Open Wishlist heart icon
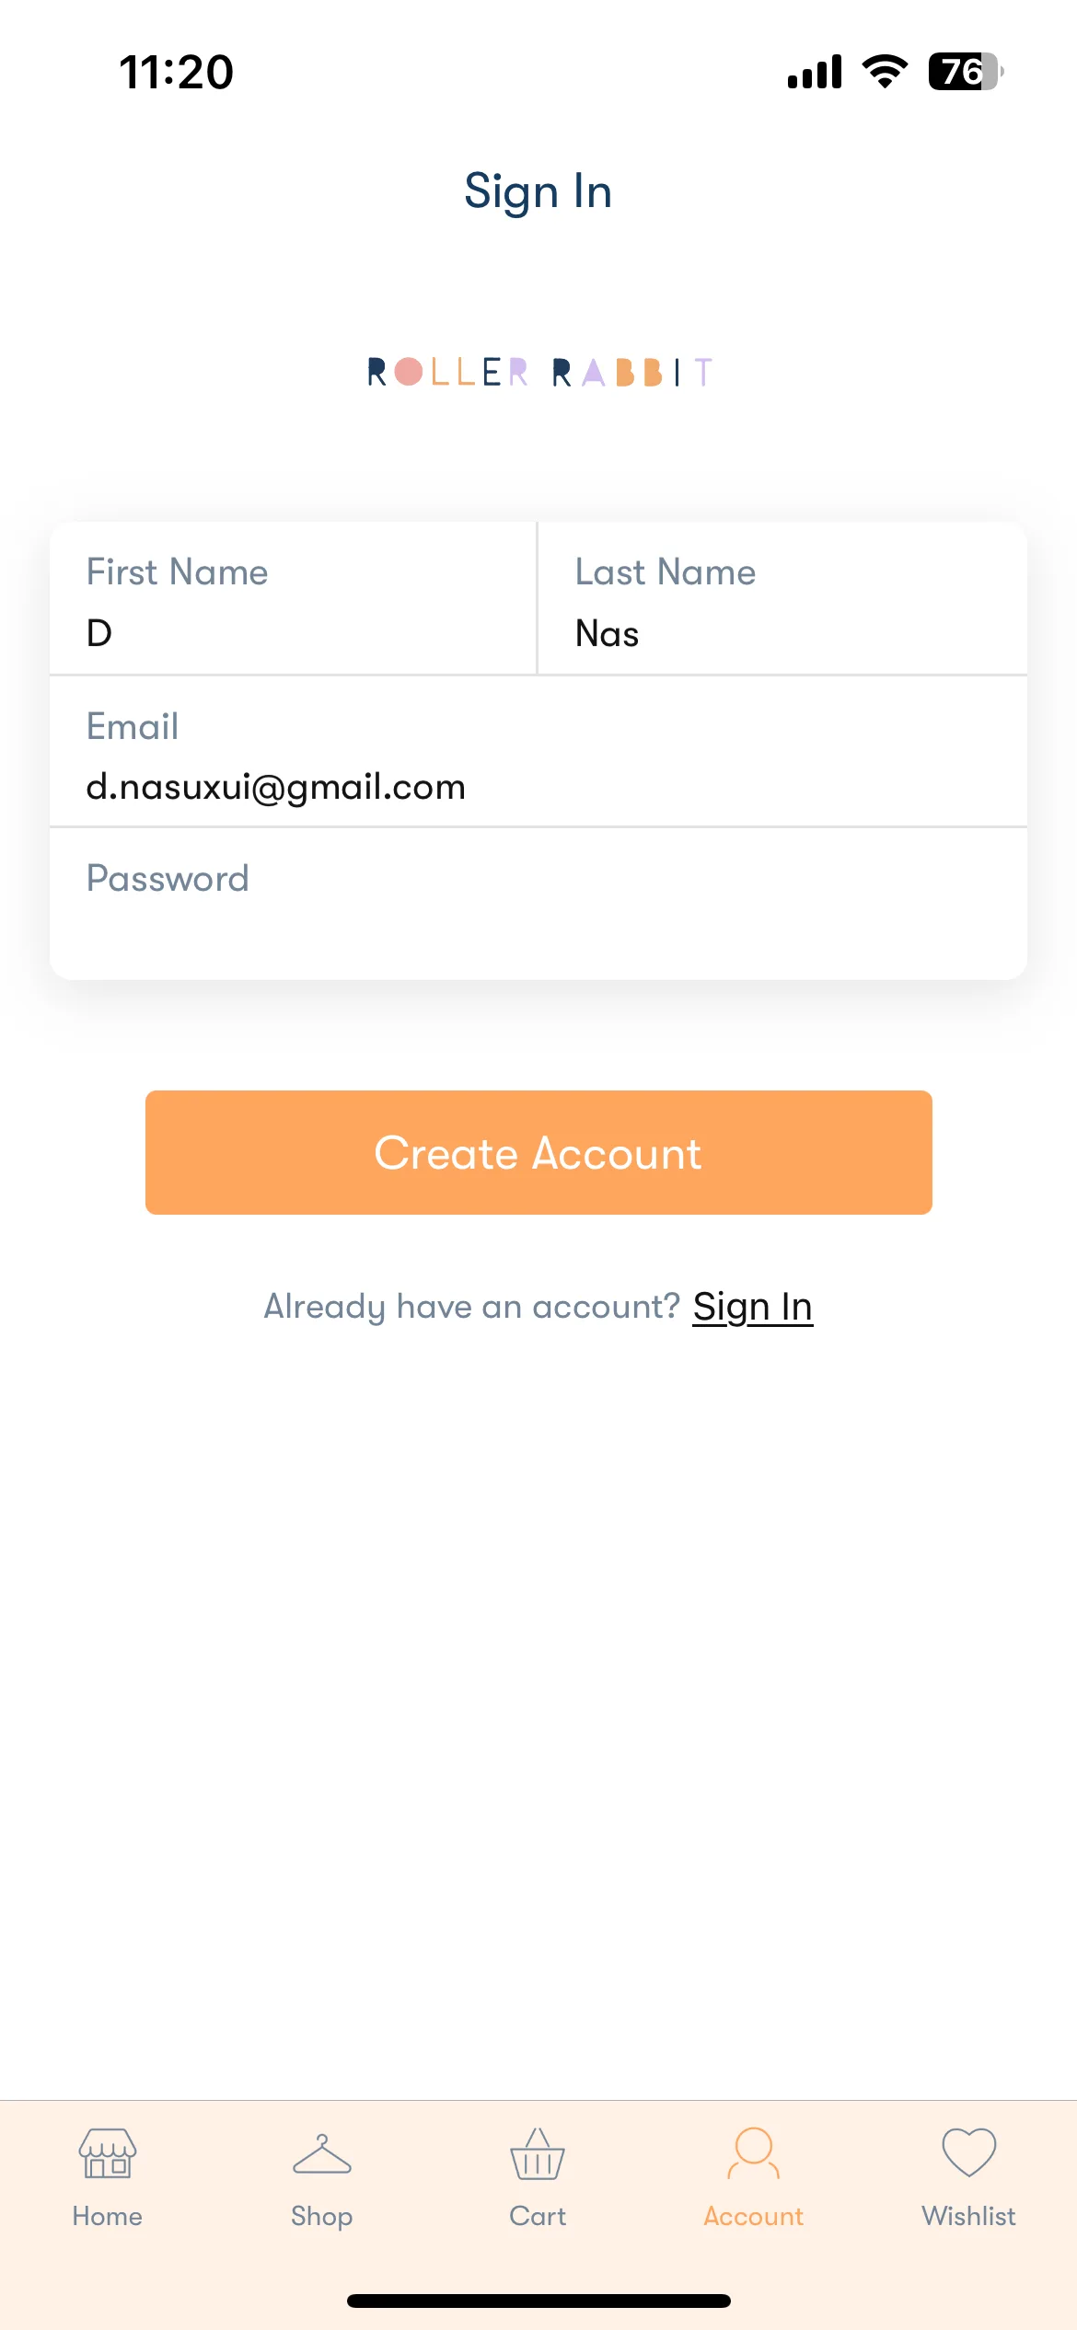Image resolution: width=1077 pixels, height=2330 pixels. [x=968, y=2152]
